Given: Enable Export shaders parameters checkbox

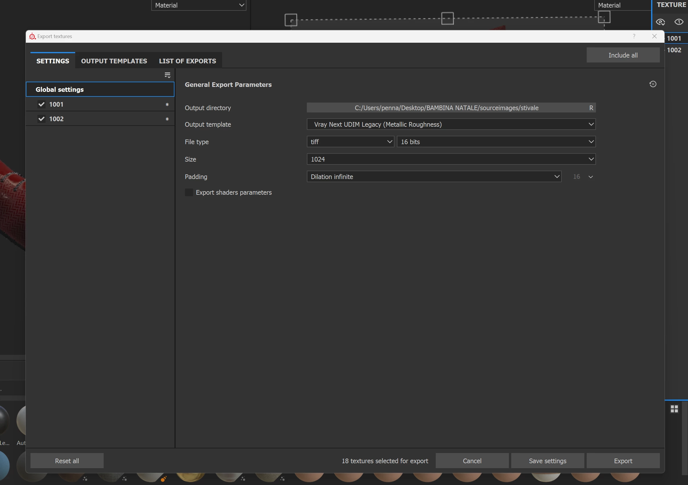Looking at the screenshot, I should click(189, 192).
